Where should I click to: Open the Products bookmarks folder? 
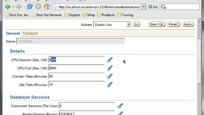pyautogui.click(x=106, y=15)
